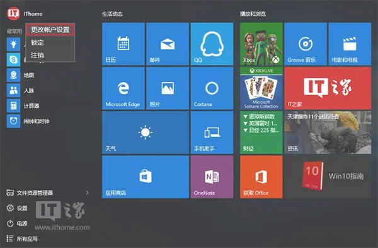Show 所有应用 all apps list

coord(22,239)
